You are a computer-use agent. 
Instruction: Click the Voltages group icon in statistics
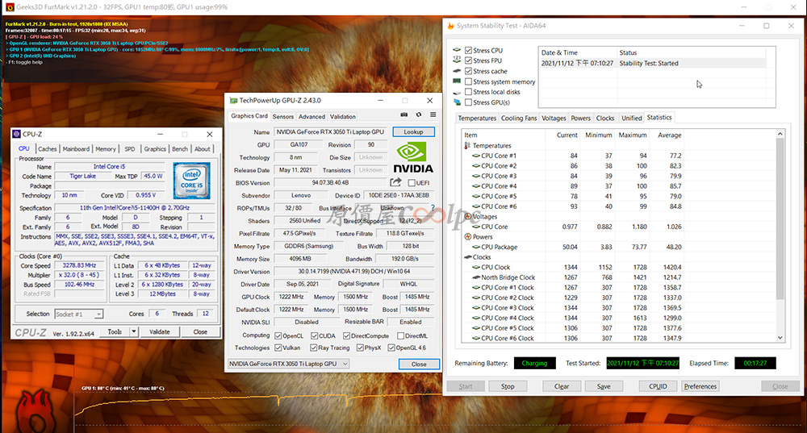[x=467, y=216]
